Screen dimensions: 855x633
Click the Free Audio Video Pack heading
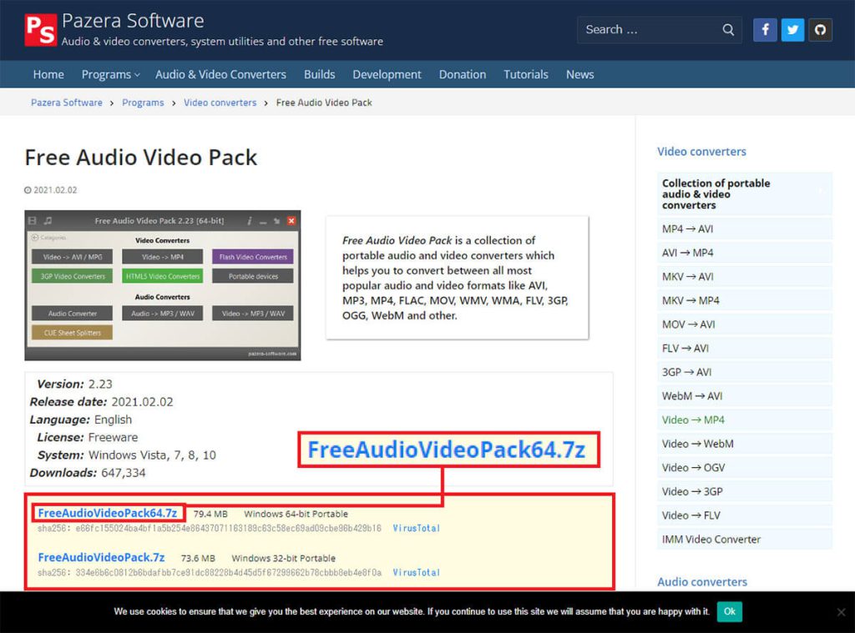pyautogui.click(x=140, y=158)
